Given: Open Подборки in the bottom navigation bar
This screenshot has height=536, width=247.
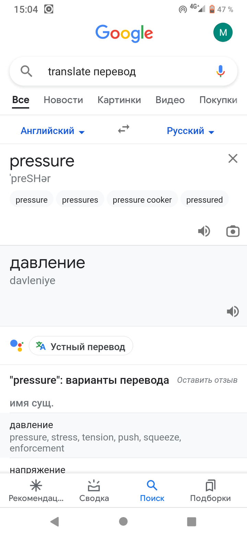Looking at the screenshot, I should click(210, 490).
